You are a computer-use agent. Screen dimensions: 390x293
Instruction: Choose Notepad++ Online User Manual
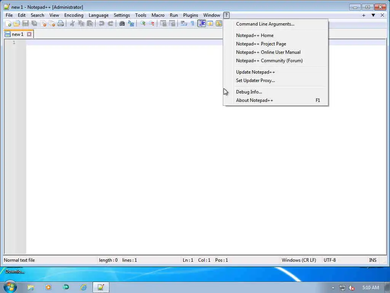276,52
